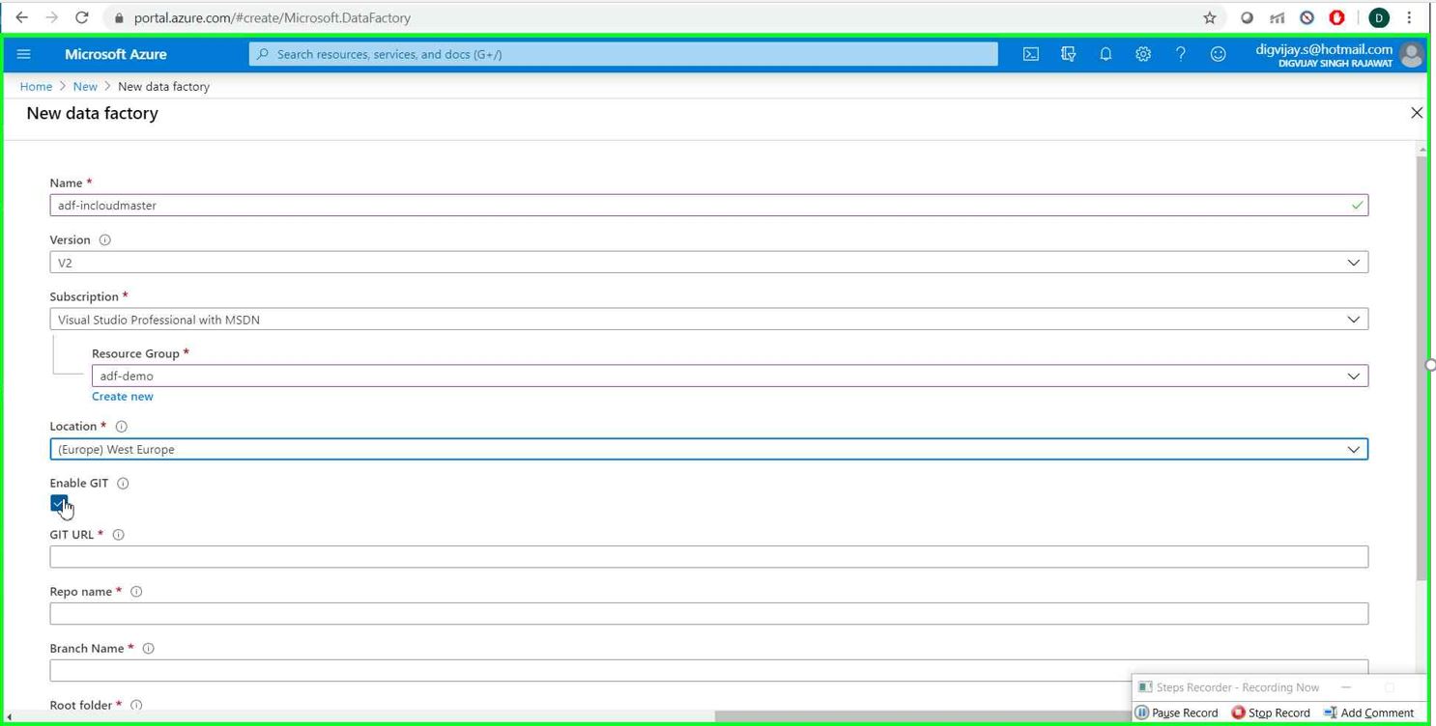The height and width of the screenshot is (726, 1436).
Task: Show info for GIT URL field
Action: point(118,534)
